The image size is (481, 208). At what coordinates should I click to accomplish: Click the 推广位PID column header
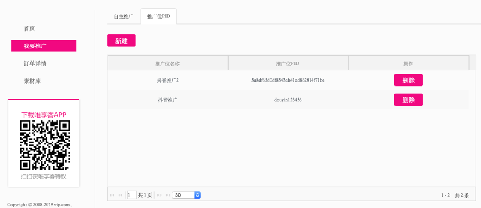(x=288, y=63)
